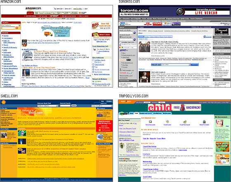
Task: Click the Free Offers ad on Tripod sidebar
Action: coord(222,159)
